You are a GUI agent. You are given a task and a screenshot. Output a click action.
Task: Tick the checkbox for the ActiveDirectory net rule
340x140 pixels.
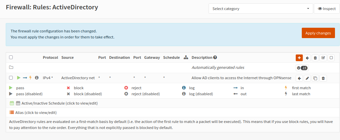(11, 78)
